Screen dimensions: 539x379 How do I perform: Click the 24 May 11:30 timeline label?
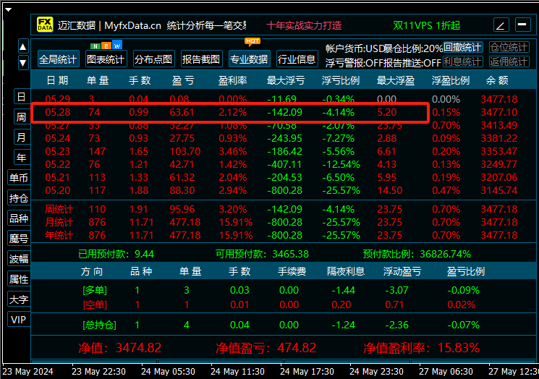coord(237,372)
